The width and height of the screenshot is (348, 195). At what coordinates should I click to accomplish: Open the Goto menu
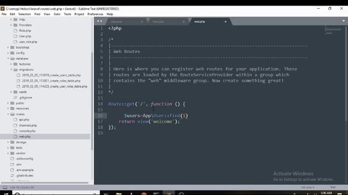click(57, 14)
